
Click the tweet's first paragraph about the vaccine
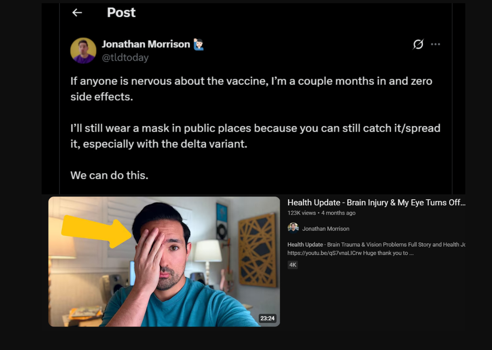(x=251, y=89)
